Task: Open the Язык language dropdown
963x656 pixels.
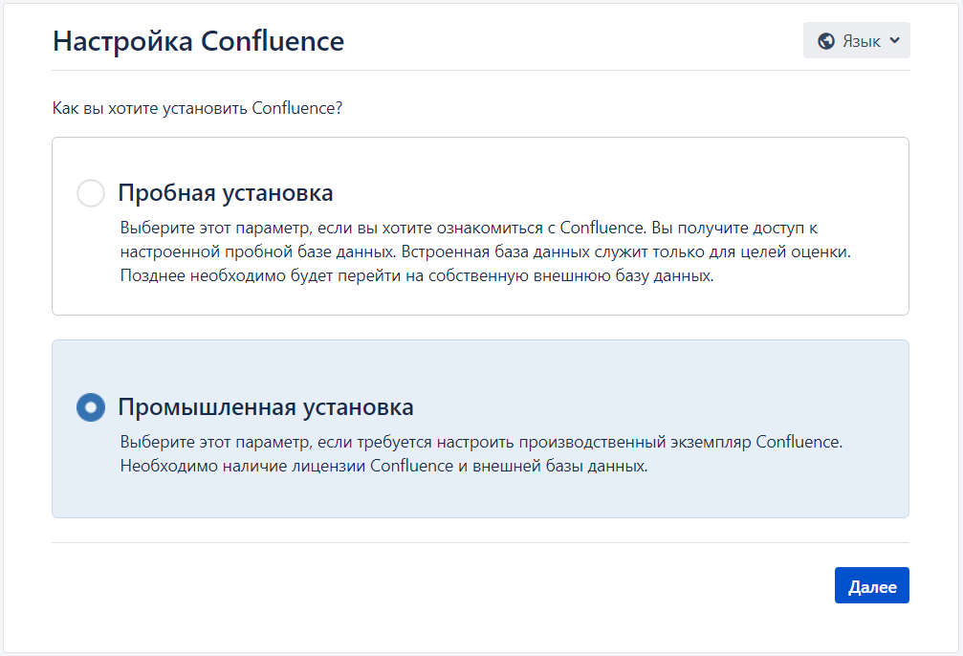Action: pos(856,40)
